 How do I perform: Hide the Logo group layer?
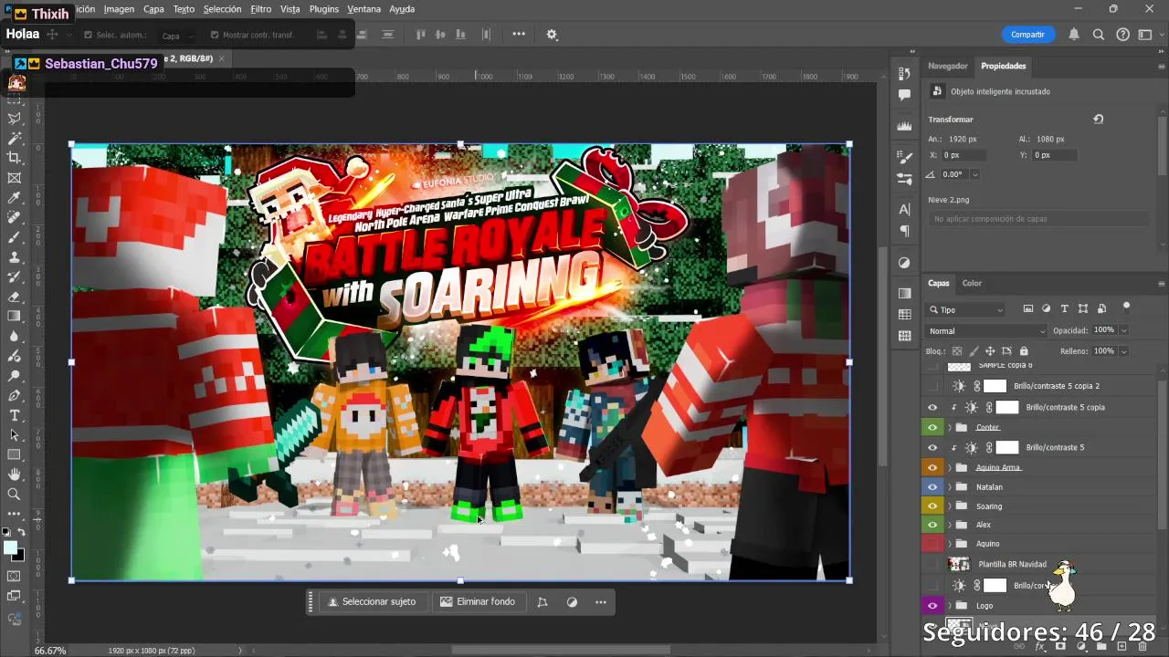click(932, 605)
